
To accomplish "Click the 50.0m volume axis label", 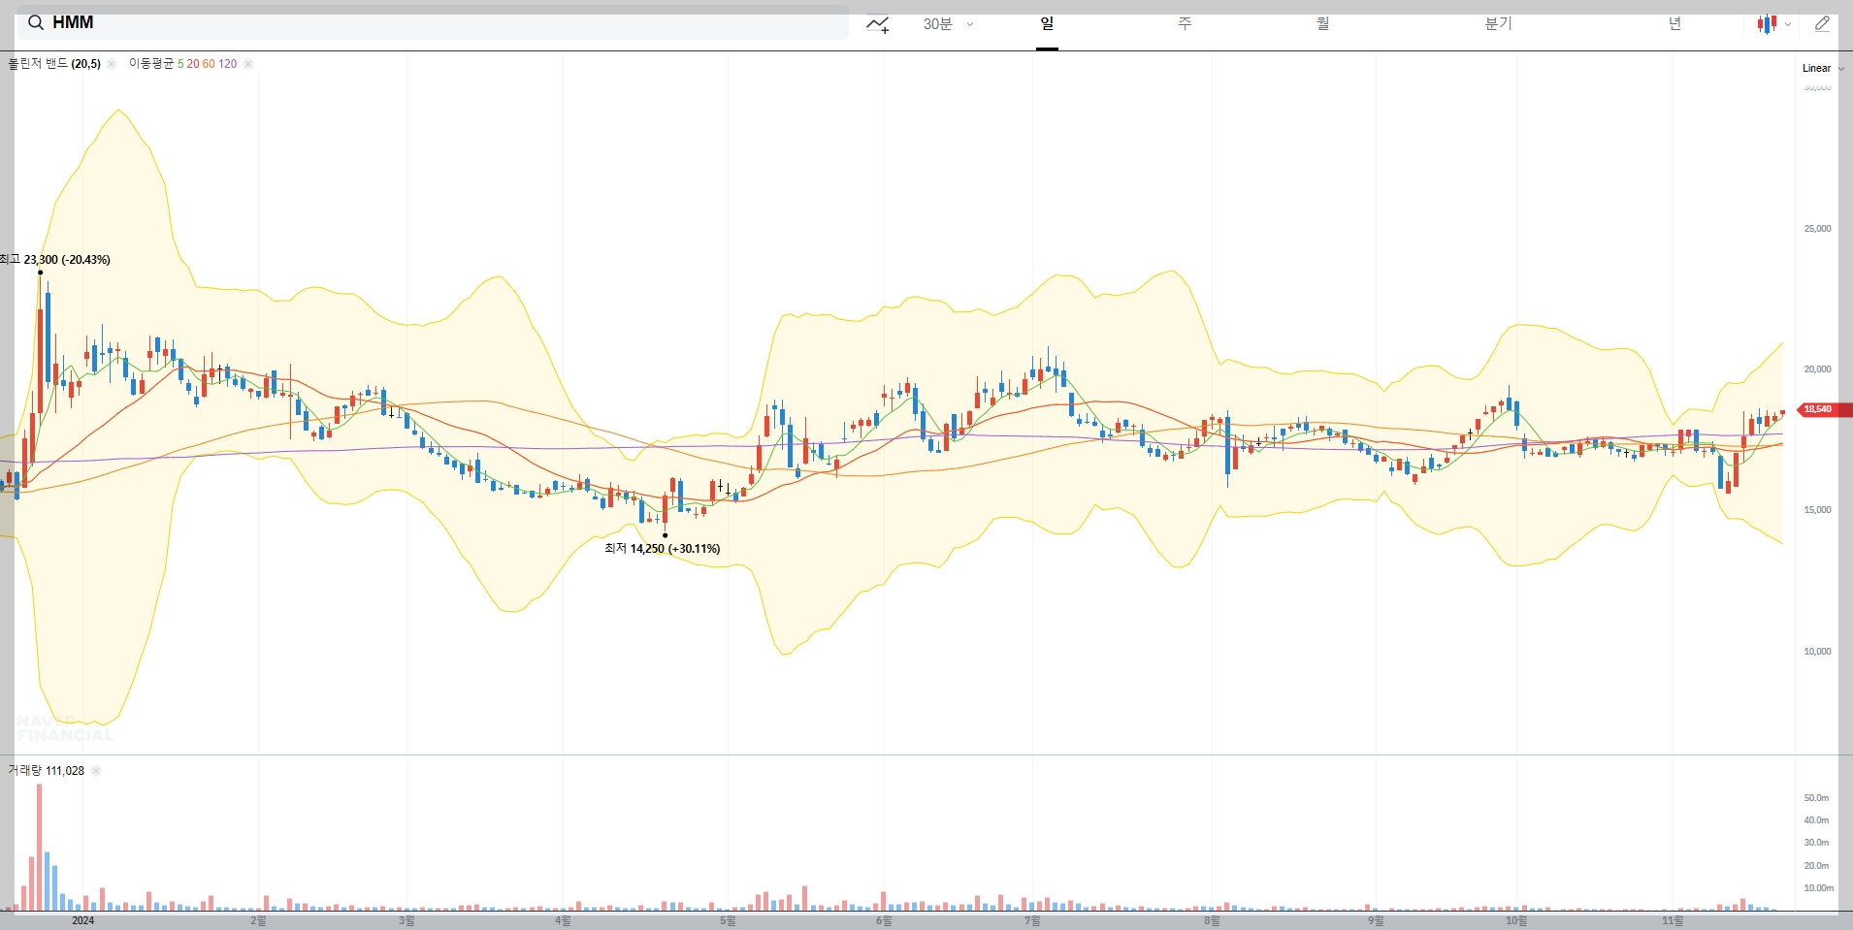I will click(x=1816, y=798).
